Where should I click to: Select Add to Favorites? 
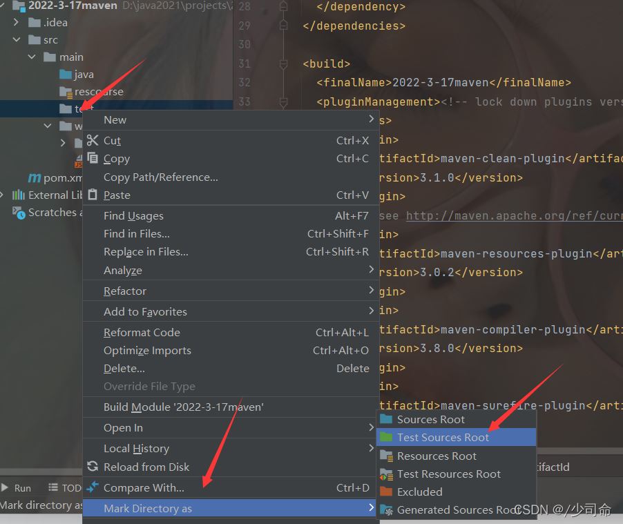[231, 311]
